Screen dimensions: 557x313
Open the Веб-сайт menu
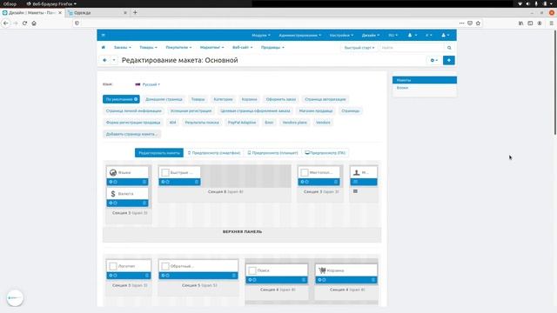pyautogui.click(x=242, y=47)
